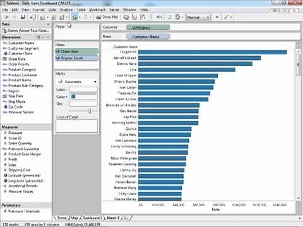Click the Group Members toolbar icon
Image resolution: width=303 pixels, height=227 pixels.
click(x=151, y=17)
